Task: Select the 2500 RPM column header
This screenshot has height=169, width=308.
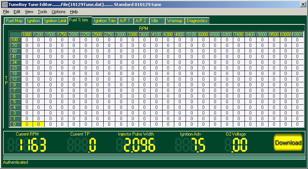Action: click(x=97, y=35)
